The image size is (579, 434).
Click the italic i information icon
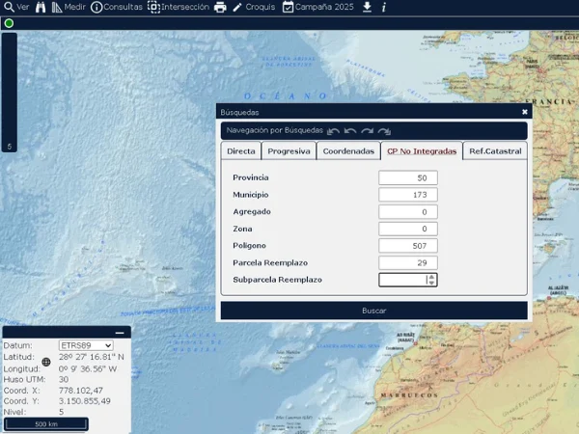click(383, 7)
